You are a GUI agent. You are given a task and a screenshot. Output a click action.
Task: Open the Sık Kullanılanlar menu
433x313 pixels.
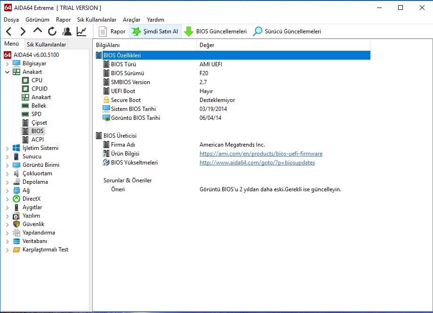(96, 20)
